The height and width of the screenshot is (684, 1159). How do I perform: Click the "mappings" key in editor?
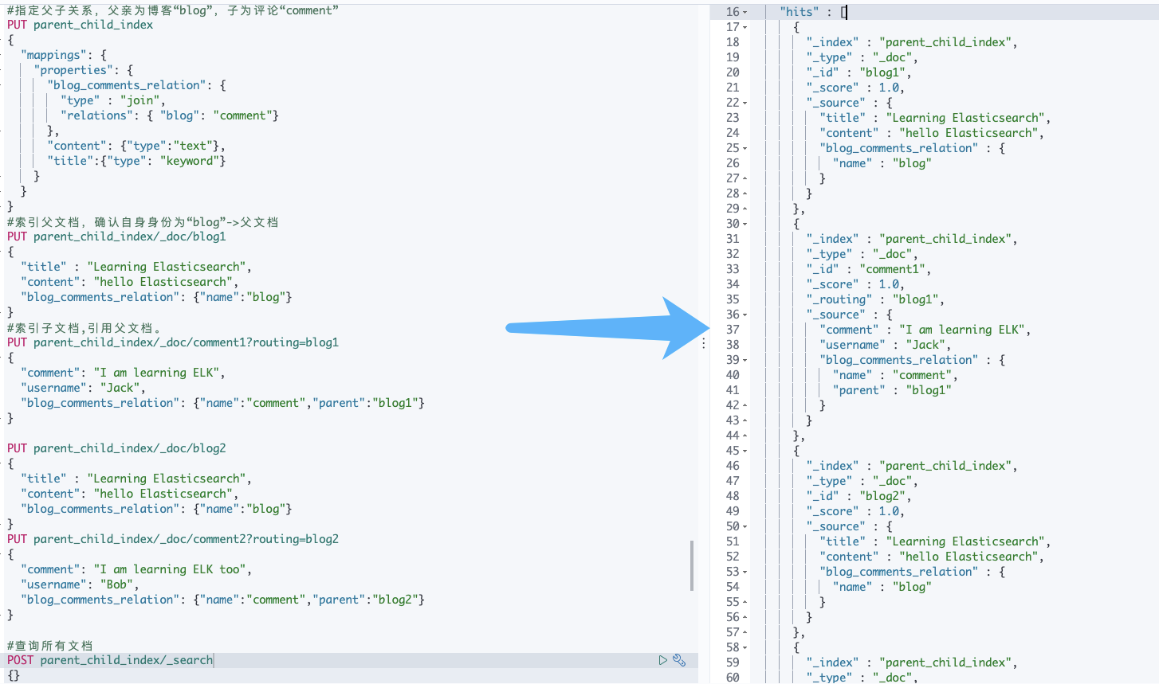pos(52,55)
